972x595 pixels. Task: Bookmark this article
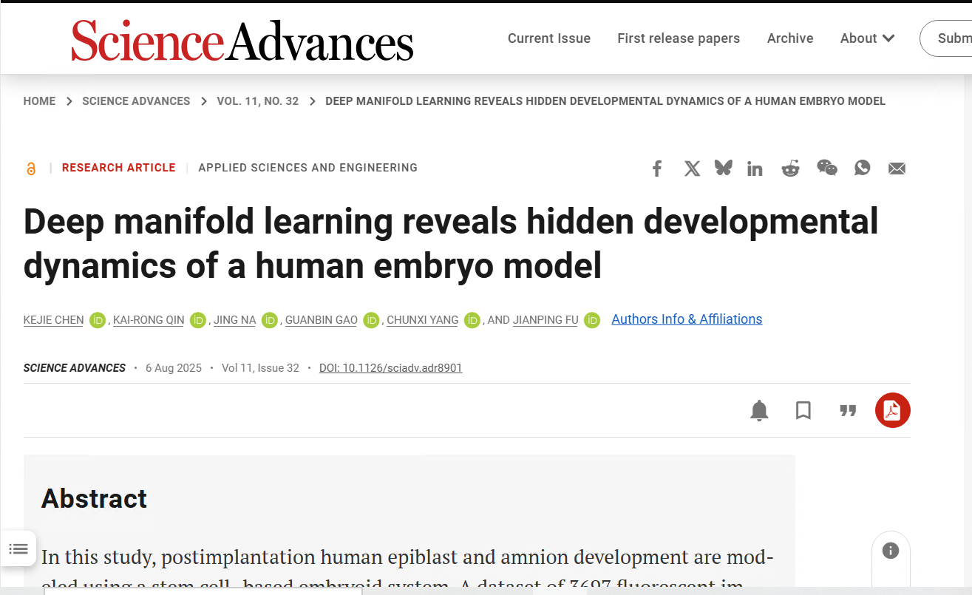(803, 410)
